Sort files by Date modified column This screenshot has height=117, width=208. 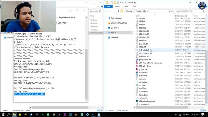coord(181,16)
